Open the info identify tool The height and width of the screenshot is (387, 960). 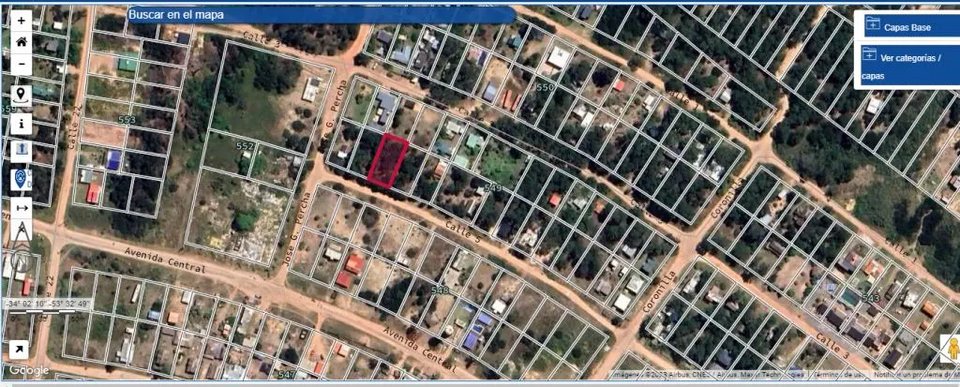pyautogui.click(x=22, y=124)
